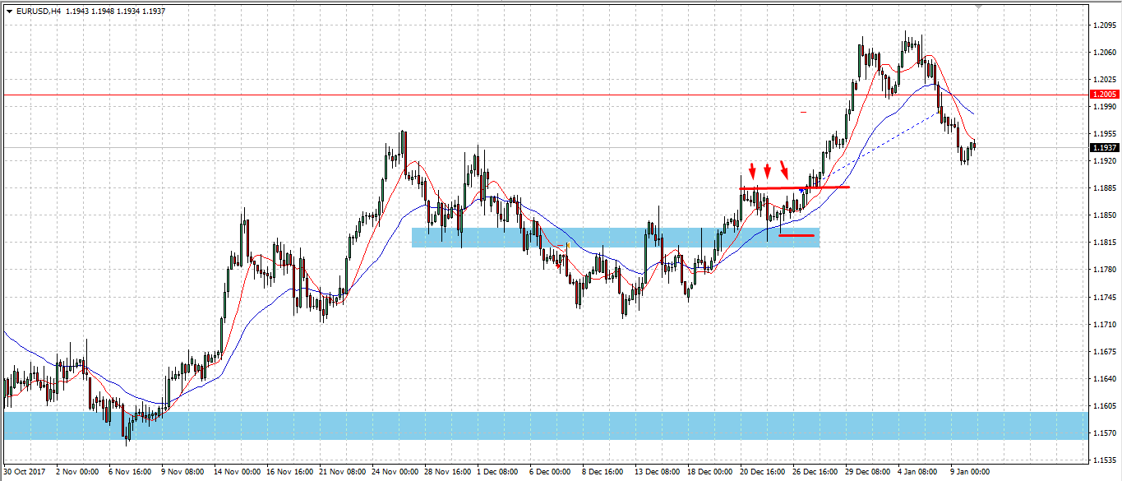
Task: Click the 28 Nov 16:00 time label
Action: [448, 472]
